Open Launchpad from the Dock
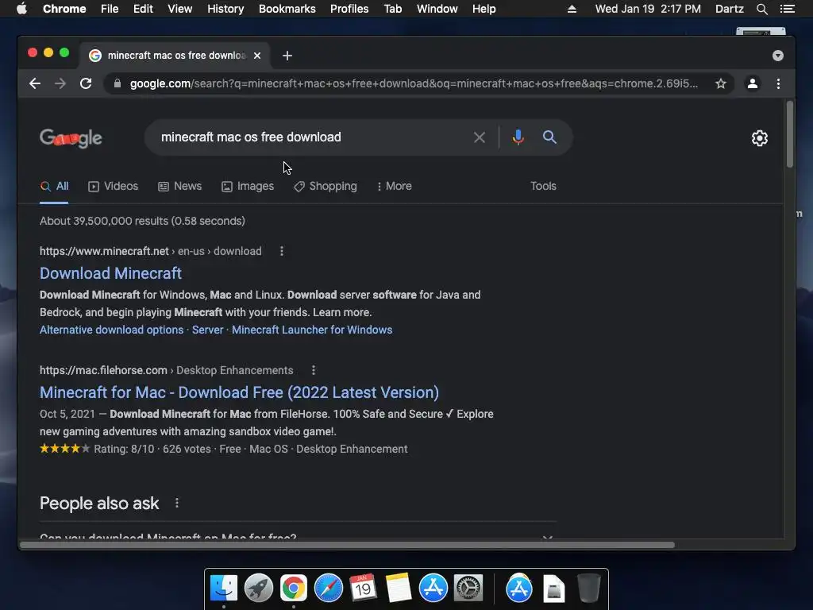The width and height of the screenshot is (813, 610). (x=258, y=589)
